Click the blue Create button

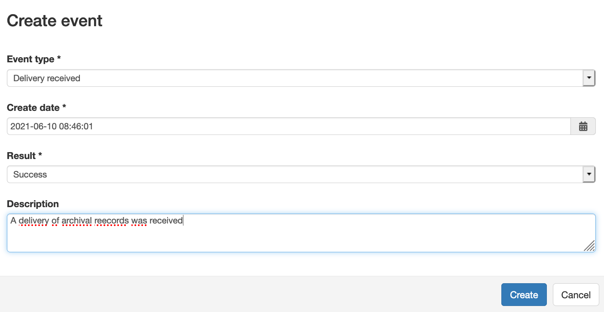point(524,295)
